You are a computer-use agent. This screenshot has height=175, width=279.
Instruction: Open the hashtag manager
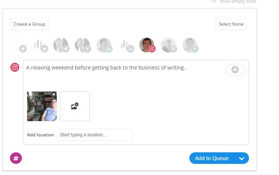[16, 158]
